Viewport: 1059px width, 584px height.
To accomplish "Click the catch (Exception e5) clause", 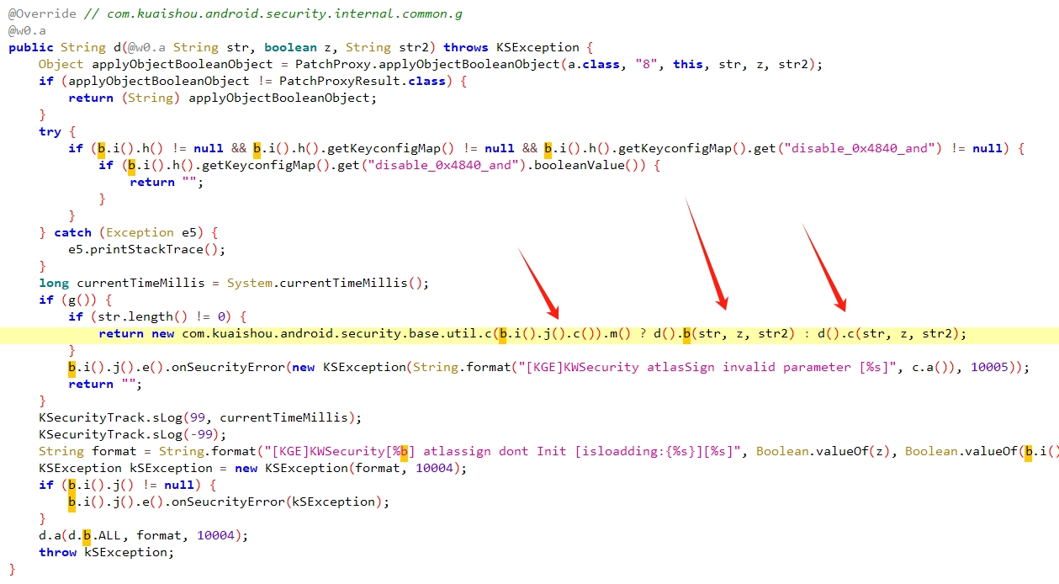I will (135, 232).
